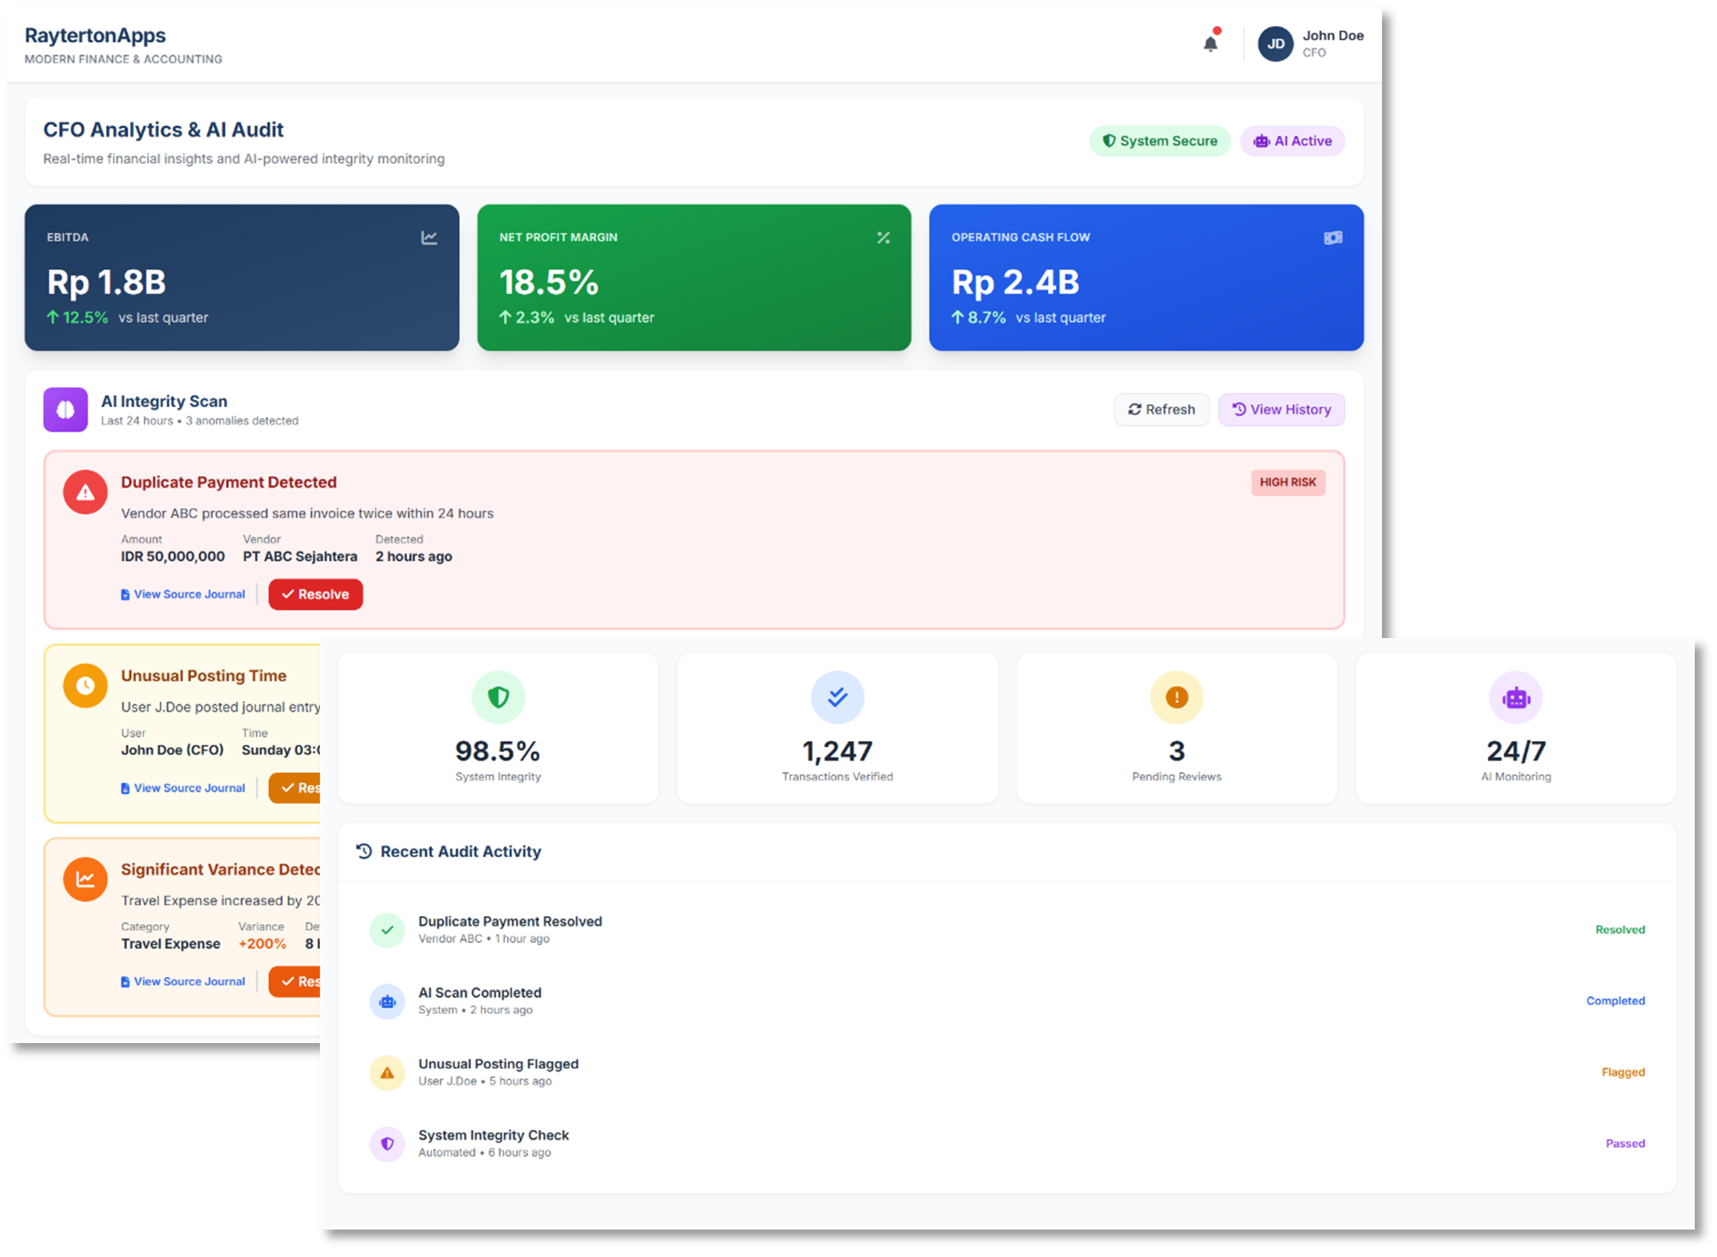Select the System Integrity shield icon
Viewport: 1717px width, 1257px height.
point(497,697)
